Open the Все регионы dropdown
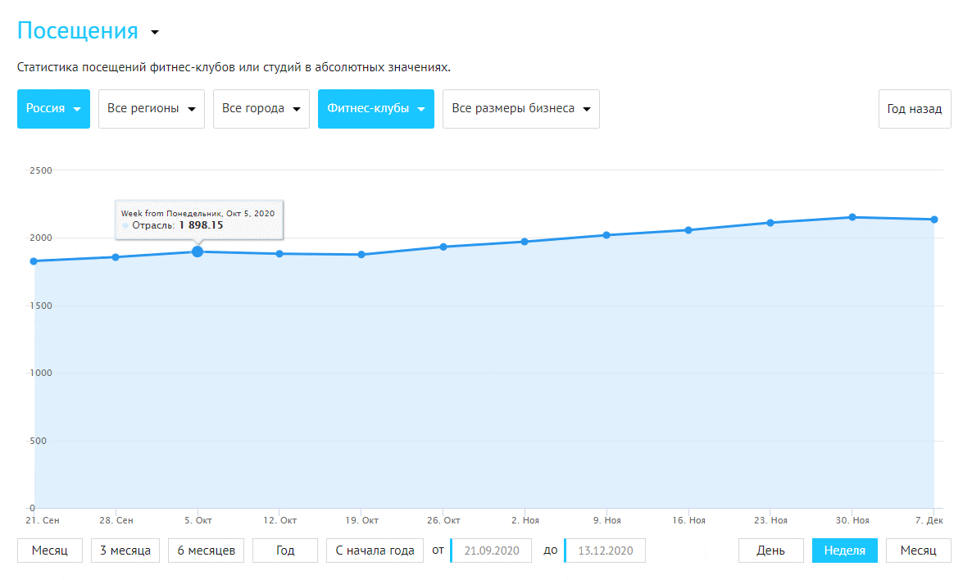The width and height of the screenshot is (972, 580). [152, 109]
